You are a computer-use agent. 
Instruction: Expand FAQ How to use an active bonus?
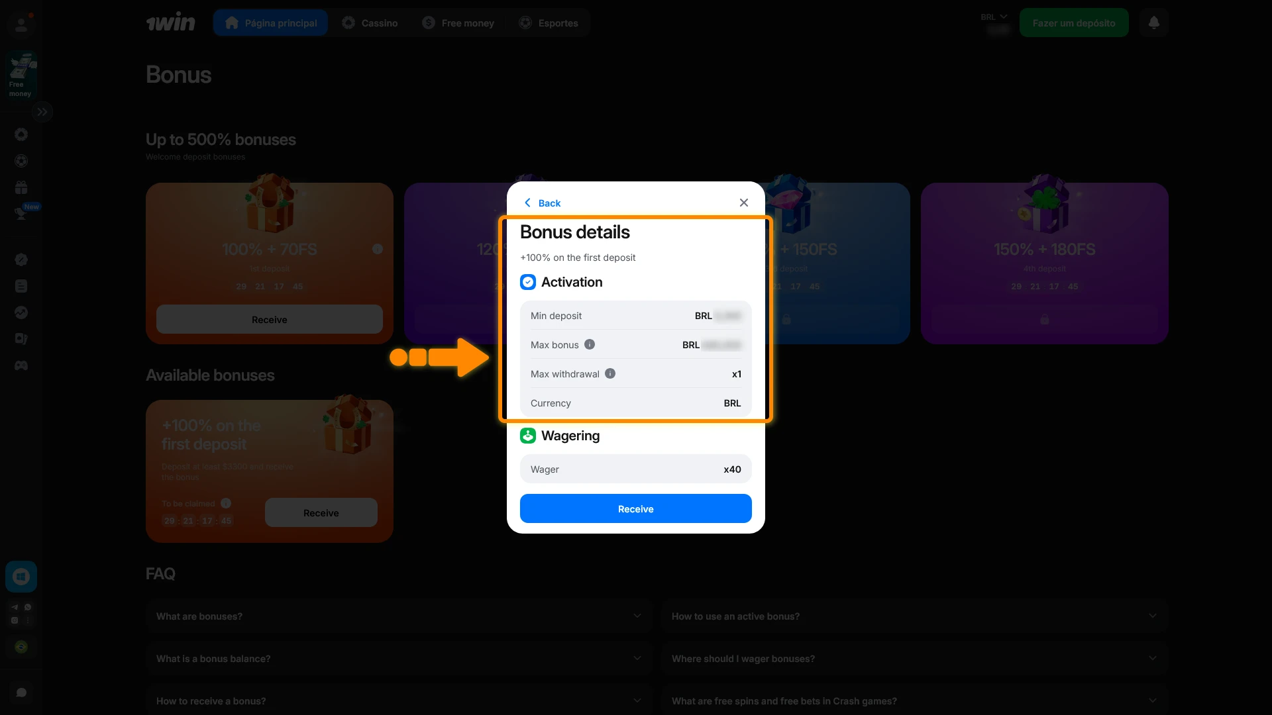pos(914,616)
